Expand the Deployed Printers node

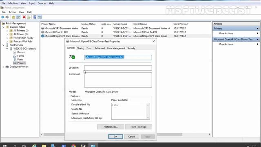coord(3,67)
